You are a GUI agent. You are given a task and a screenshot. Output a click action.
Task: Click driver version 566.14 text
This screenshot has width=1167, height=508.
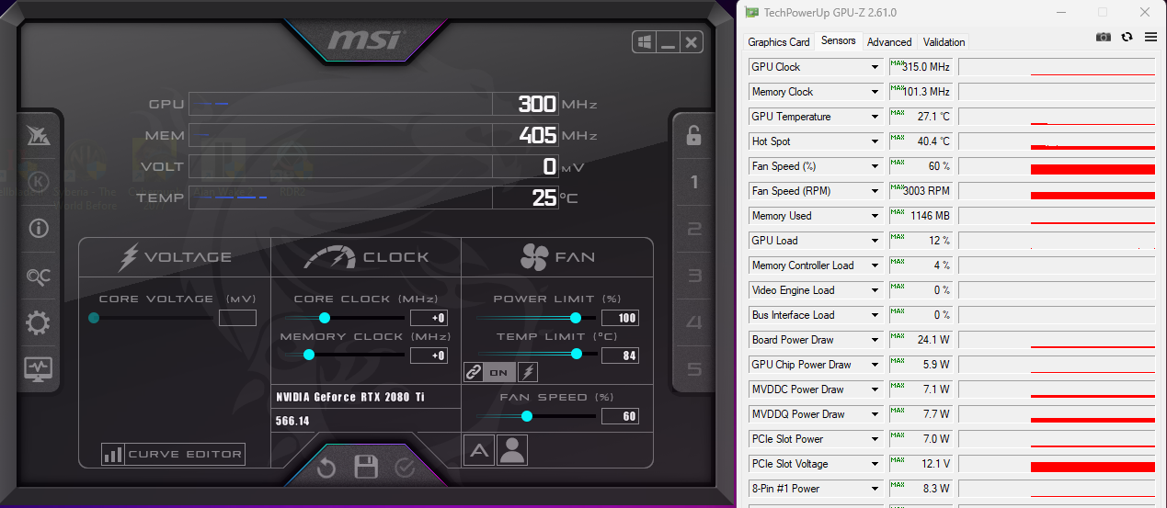coord(292,422)
